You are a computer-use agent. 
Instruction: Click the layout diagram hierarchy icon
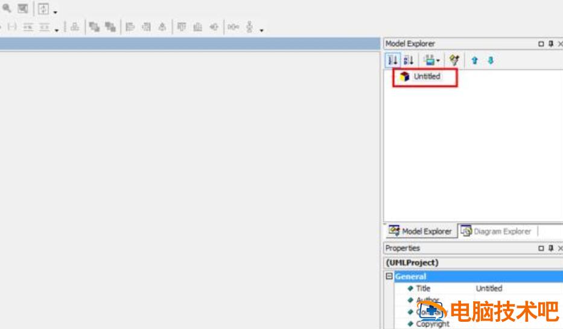click(x=75, y=27)
